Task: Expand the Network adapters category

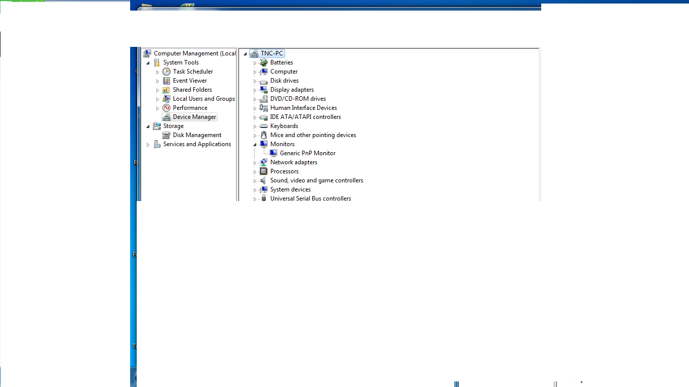Action: click(255, 163)
